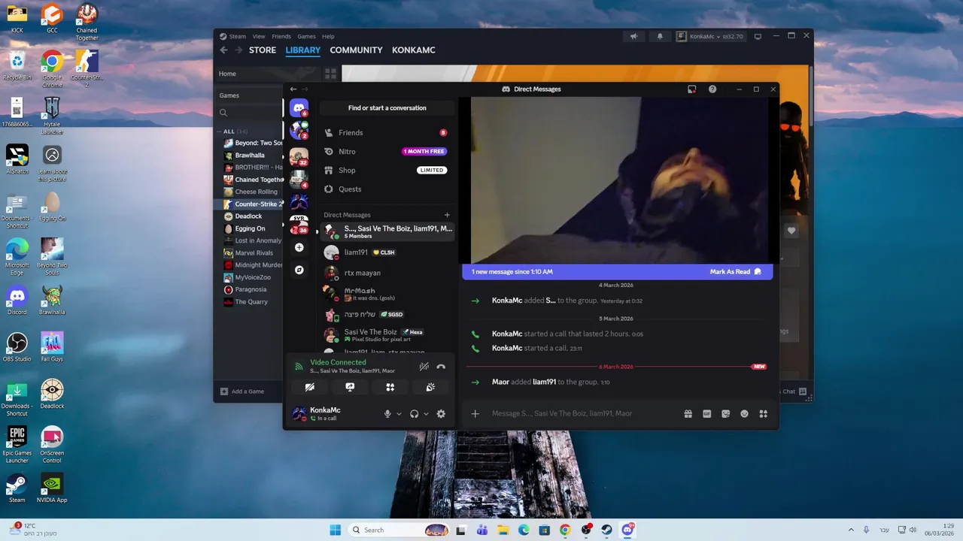Expand headphone output options arrow
This screenshot has width=963, height=541.
pyautogui.click(x=426, y=414)
